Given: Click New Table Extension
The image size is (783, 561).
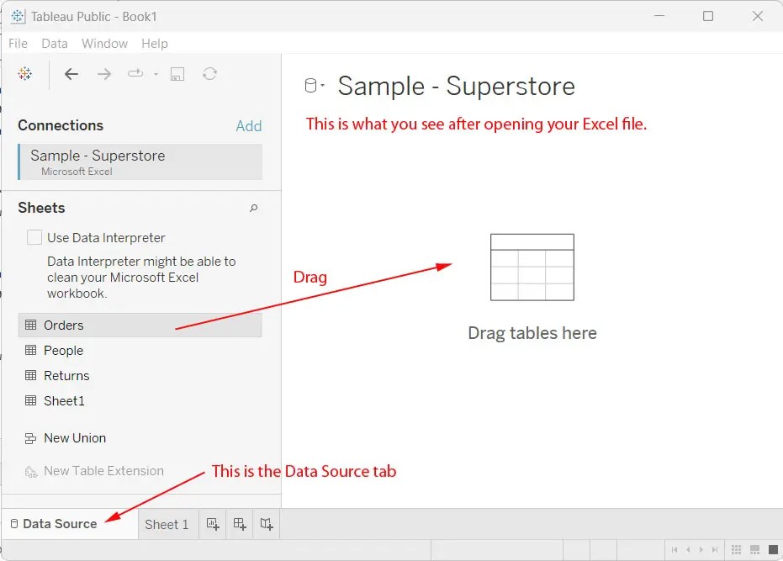Looking at the screenshot, I should click(x=103, y=471).
